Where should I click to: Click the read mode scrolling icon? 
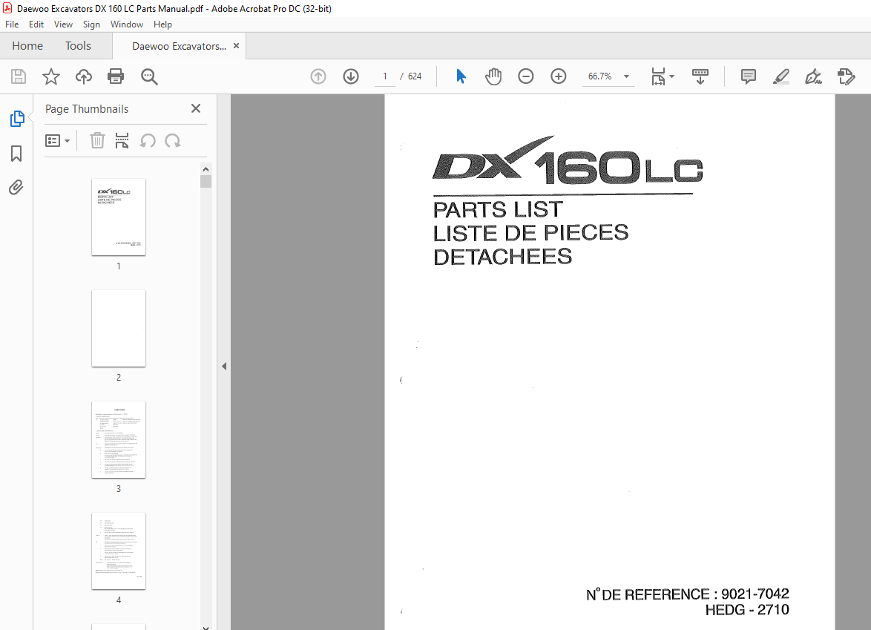coord(700,76)
